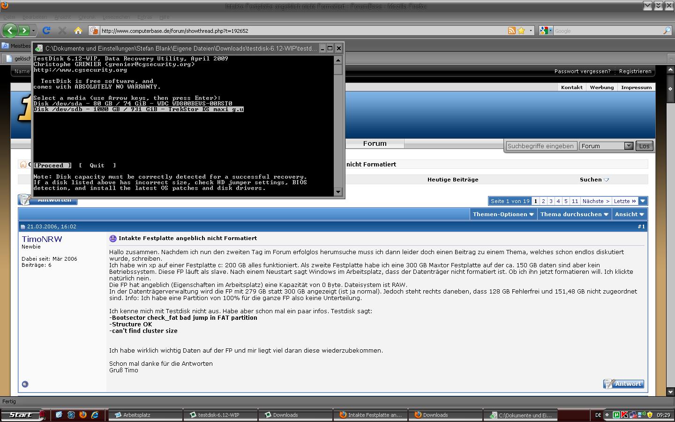Open the back/forward history dropdown arrow
This screenshot has width=675, height=422.
tap(33, 31)
